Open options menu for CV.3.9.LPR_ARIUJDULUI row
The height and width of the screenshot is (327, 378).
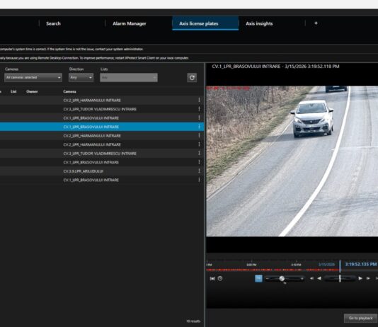click(x=199, y=171)
